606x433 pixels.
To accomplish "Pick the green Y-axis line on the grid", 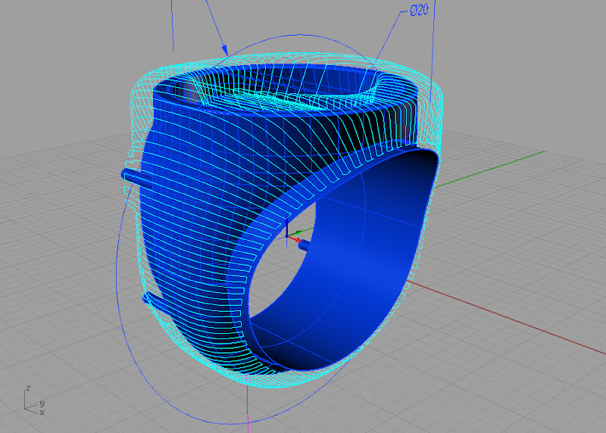I will point(490,169).
